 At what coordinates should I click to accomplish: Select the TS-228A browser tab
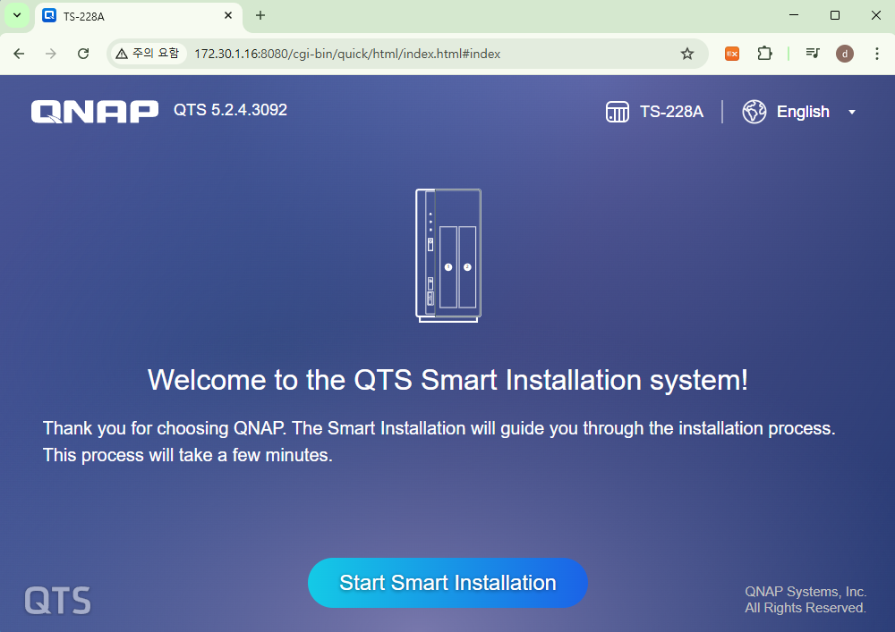click(138, 16)
